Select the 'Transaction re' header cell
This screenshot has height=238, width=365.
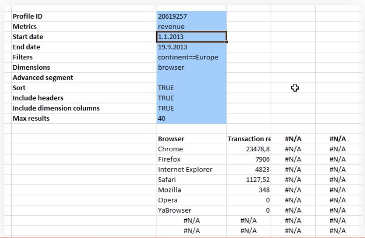[249, 139]
